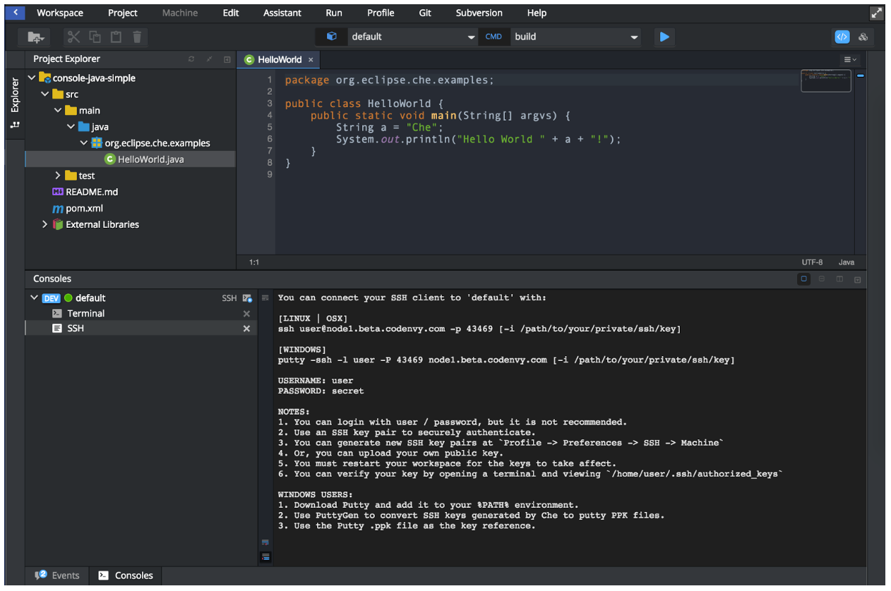Open a new terminal with the default machine icon
The height and width of the screenshot is (591, 891).
[x=247, y=298]
